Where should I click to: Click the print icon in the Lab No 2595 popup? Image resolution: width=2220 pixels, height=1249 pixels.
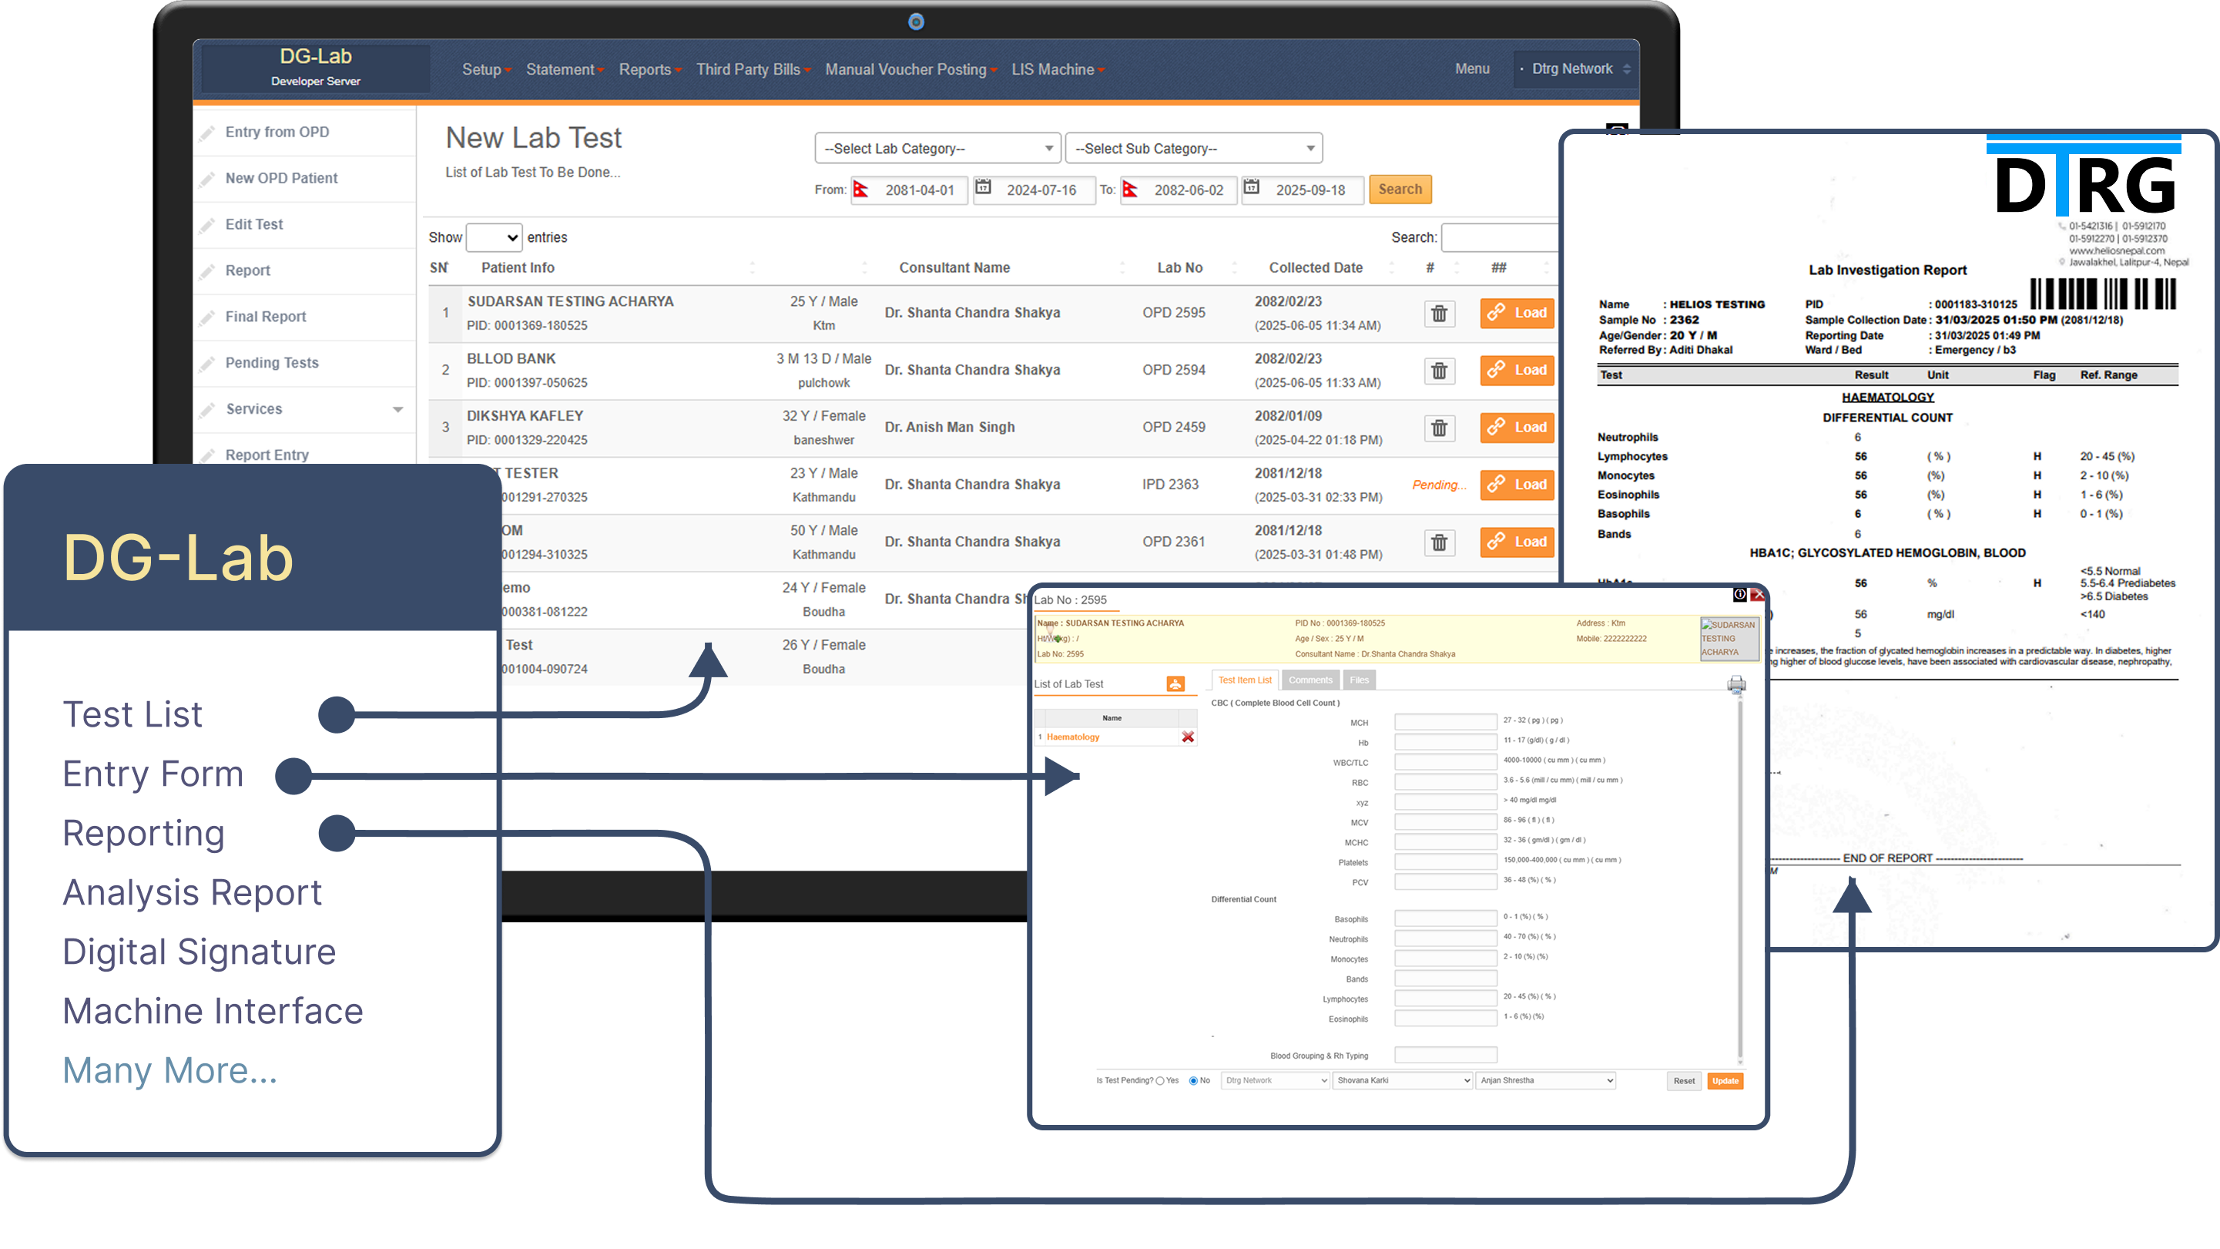(x=1735, y=684)
